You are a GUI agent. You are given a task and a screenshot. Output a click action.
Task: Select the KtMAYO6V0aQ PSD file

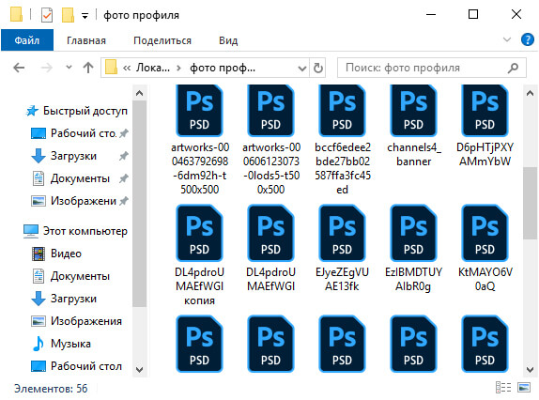[x=485, y=248]
